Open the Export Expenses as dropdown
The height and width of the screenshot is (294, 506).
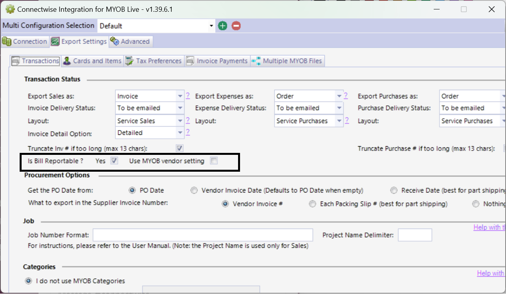click(339, 96)
